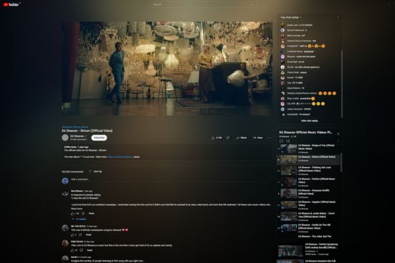Viewport: 395px width, 263px height.
Task: Click your profile avatar beside Add a comment
Action: coord(65,181)
